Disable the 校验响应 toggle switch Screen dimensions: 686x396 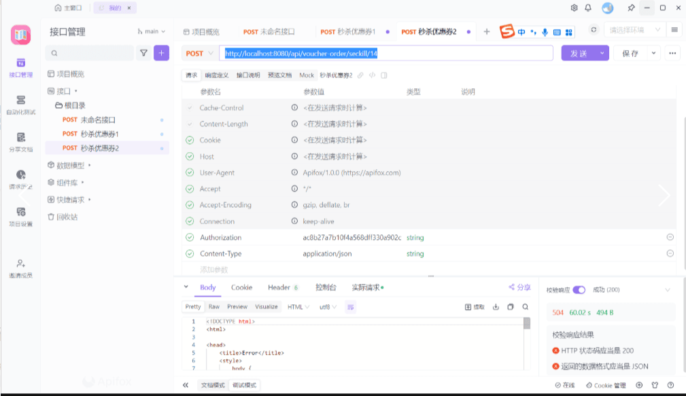click(579, 290)
